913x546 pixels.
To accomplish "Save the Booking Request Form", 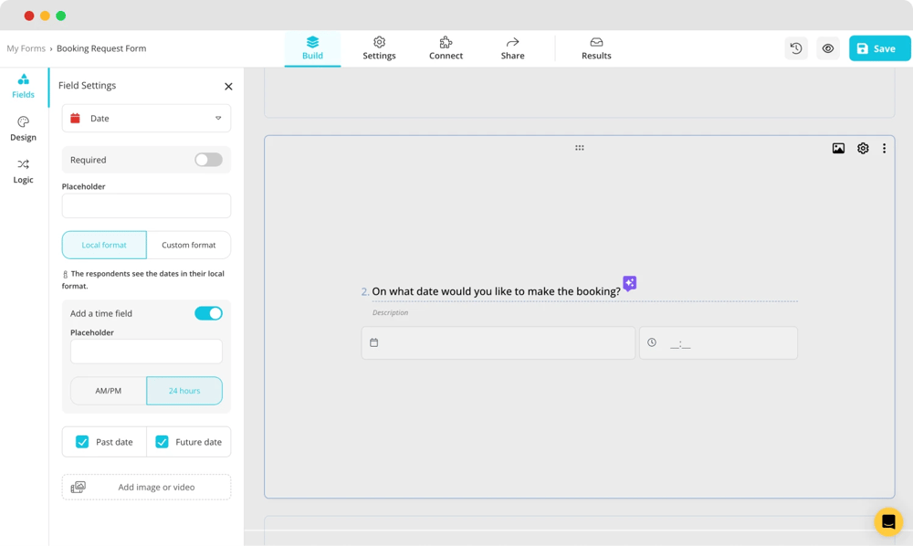I will click(878, 47).
